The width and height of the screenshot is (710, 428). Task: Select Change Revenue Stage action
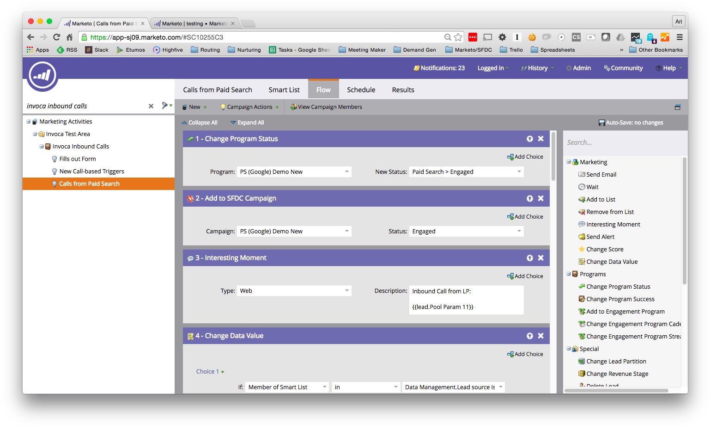pyautogui.click(x=613, y=374)
